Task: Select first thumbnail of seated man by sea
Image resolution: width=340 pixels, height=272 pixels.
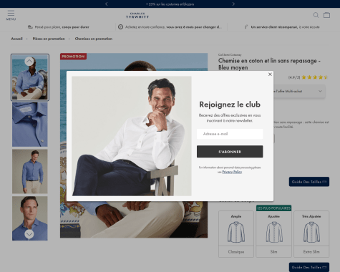Action: click(30, 77)
